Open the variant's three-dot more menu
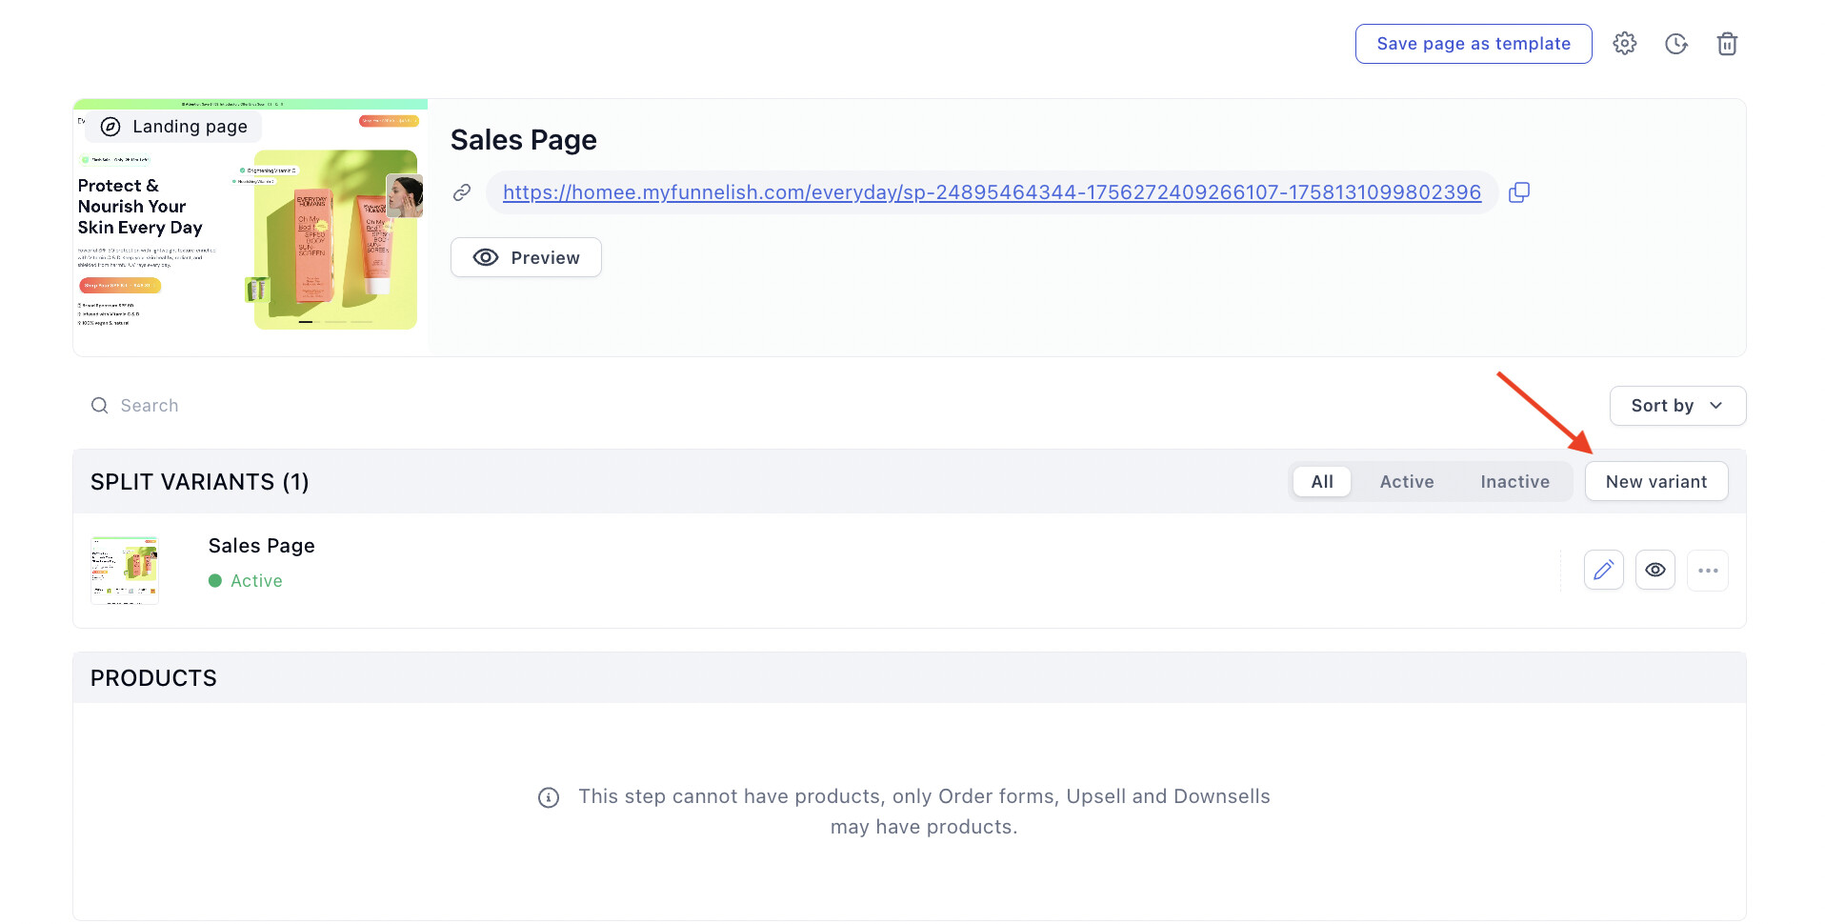Viewport: 1825px width, 924px height. click(1707, 571)
